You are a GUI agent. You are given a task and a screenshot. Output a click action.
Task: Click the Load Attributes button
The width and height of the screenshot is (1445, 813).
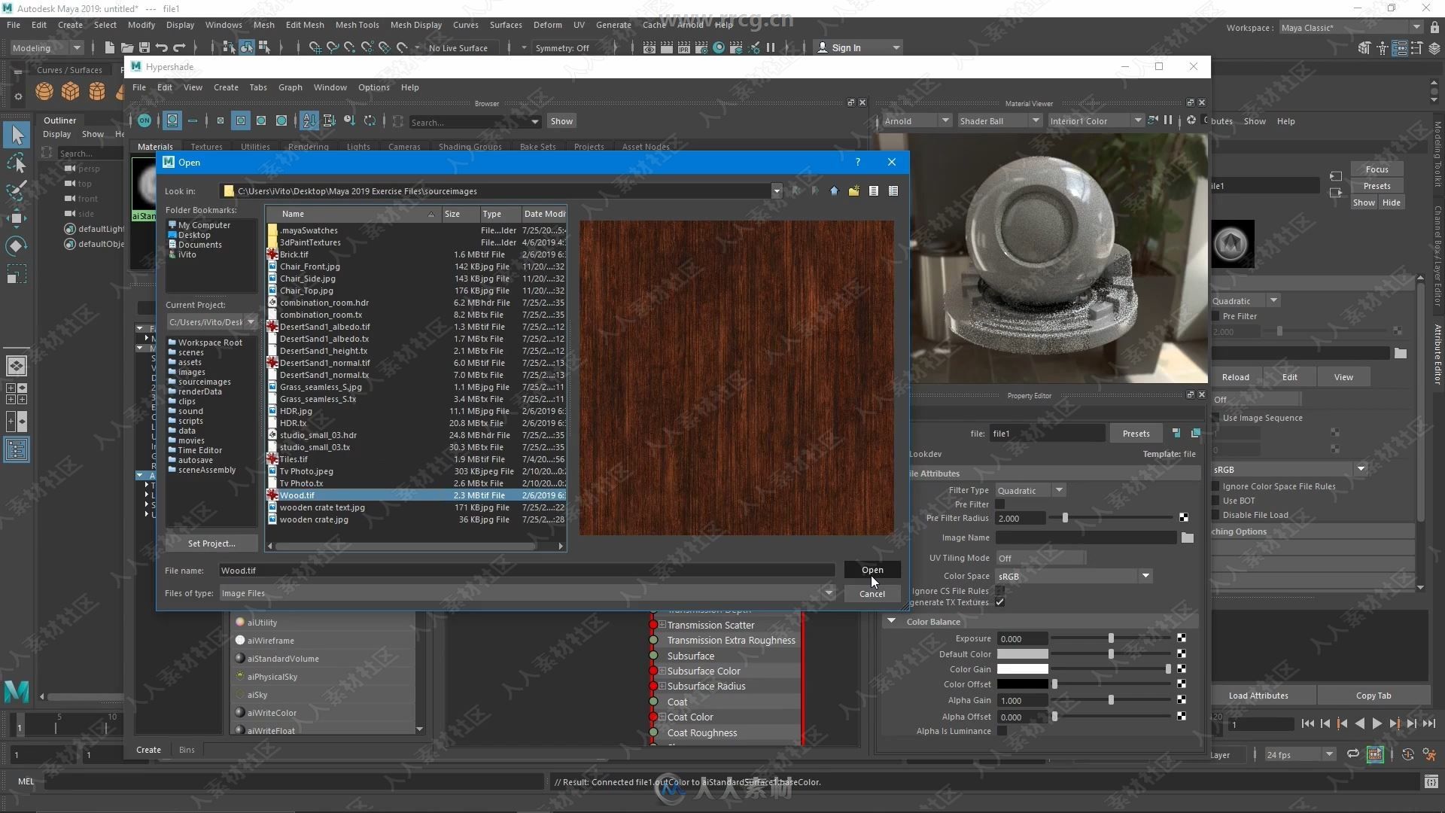(1258, 696)
